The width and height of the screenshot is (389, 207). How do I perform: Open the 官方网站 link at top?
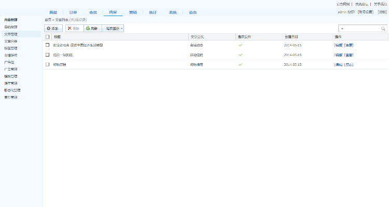pos(343,4)
